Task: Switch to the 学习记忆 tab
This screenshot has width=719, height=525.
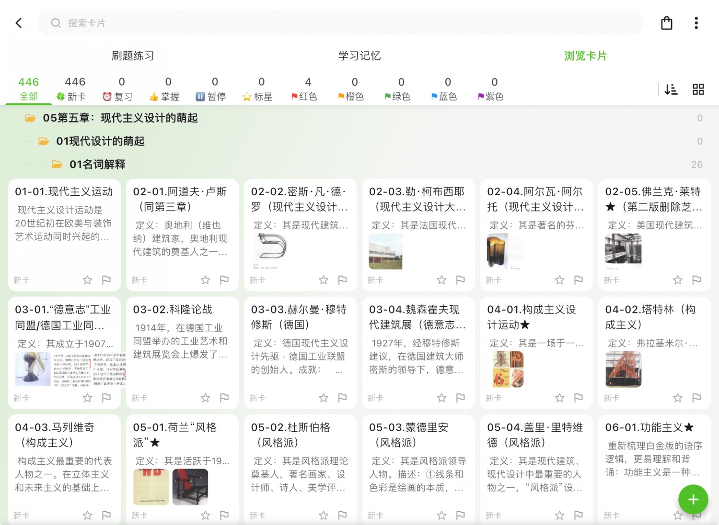Action: [359, 56]
